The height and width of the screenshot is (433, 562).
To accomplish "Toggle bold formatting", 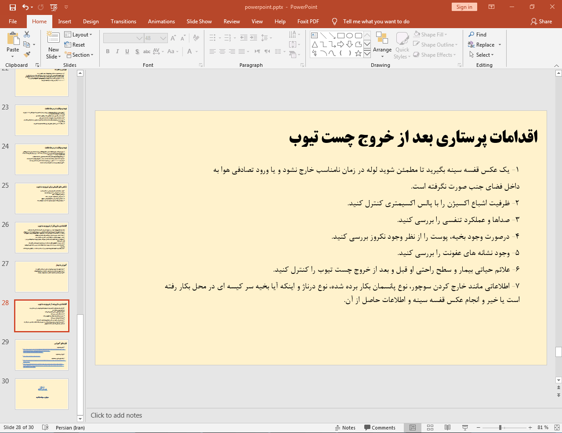I will tap(108, 51).
